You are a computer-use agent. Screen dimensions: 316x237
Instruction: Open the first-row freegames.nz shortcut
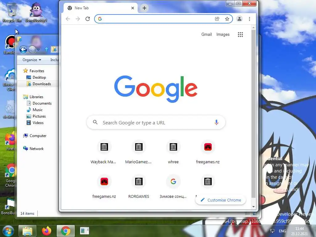(208, 152)
